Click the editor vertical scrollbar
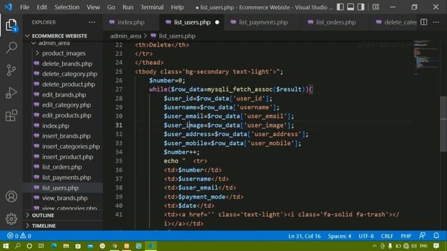 pyautogui.click(x=444, y=124)
